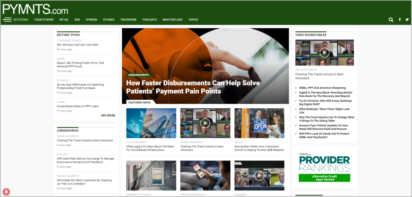Open the Topics menu item

click(193, 20)
